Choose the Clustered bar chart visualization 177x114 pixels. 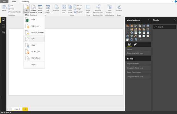136,26
